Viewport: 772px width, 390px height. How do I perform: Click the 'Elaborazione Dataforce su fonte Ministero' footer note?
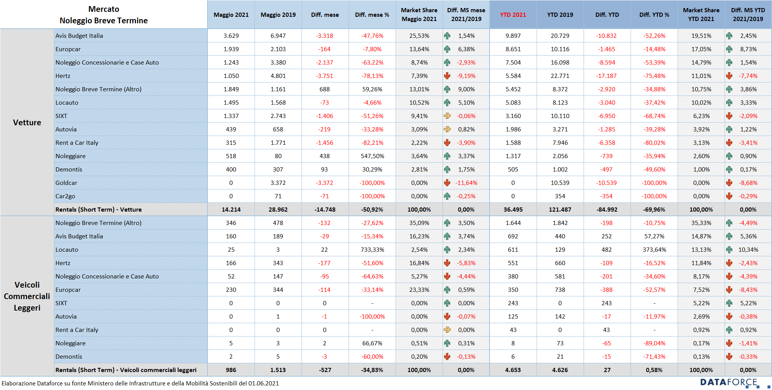point(140,384)
